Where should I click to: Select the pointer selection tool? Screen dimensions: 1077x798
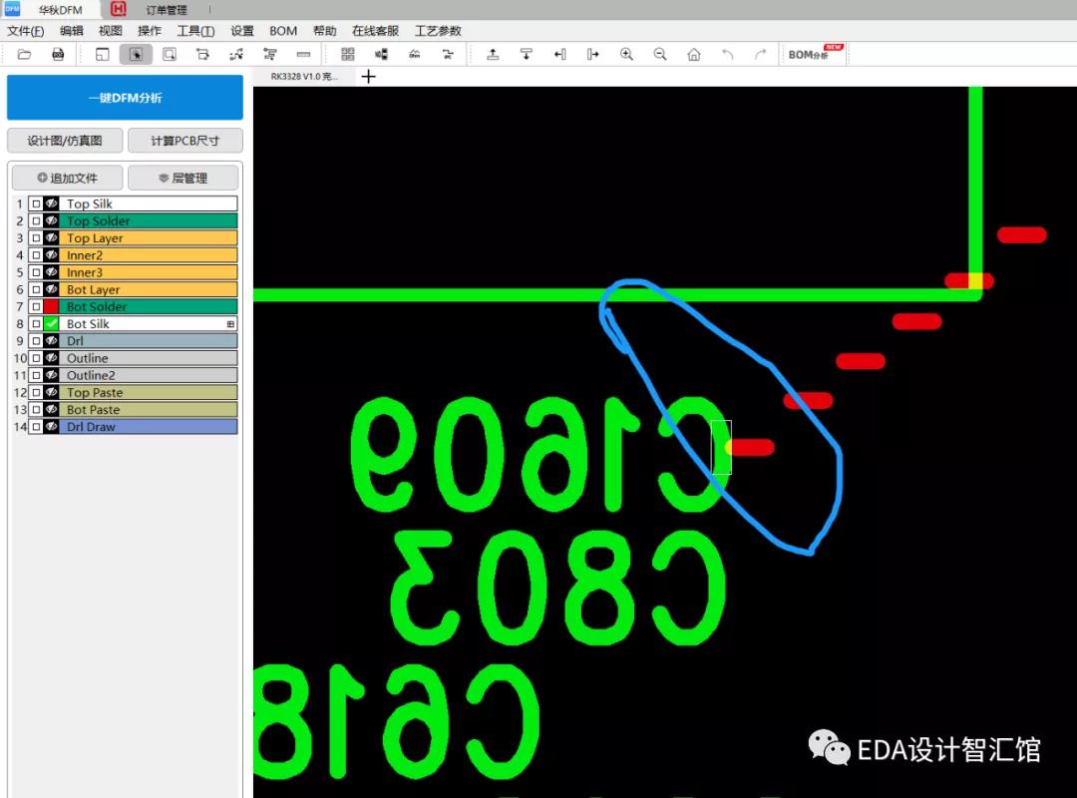[x=136, y=54]
